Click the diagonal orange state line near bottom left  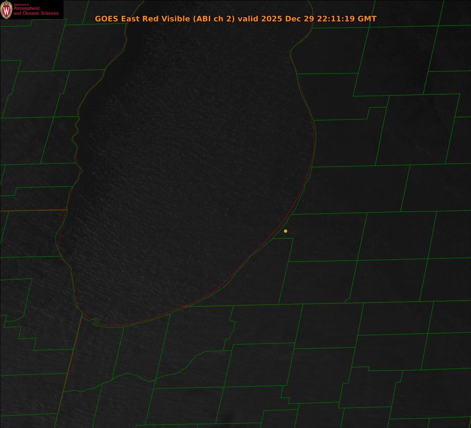point(69,369)
